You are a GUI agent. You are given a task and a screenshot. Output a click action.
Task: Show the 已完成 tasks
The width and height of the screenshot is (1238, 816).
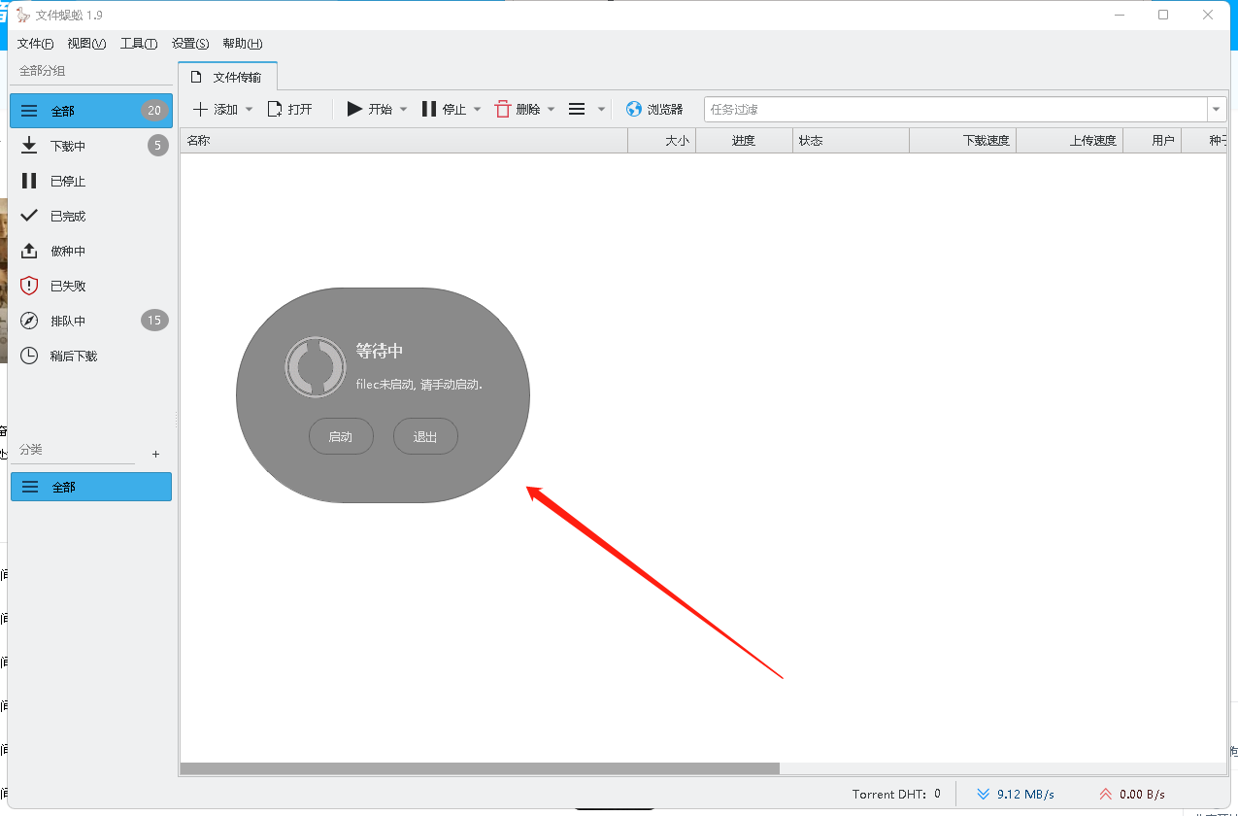tap(91, 216)
